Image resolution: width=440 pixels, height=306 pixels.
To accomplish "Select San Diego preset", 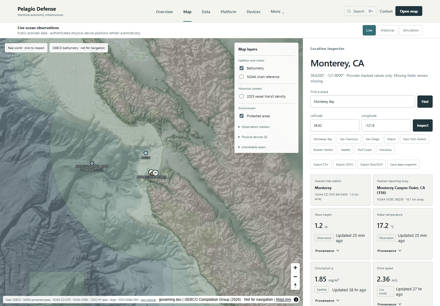I will click(x=372, y=139).
